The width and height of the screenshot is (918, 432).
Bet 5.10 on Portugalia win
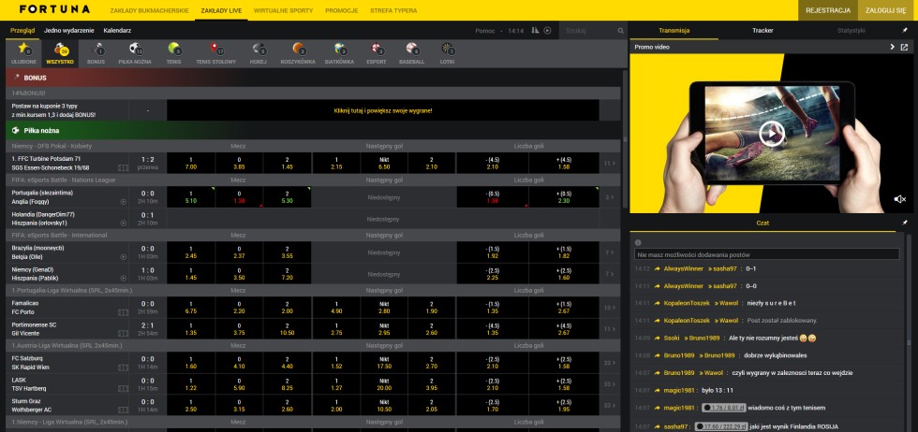(x=191, y=197)
